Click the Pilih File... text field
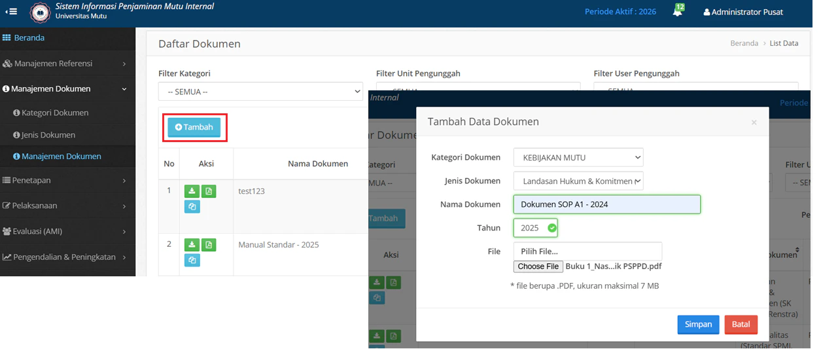The height and width of the screenshot is (349, 821). coord(587,251)
